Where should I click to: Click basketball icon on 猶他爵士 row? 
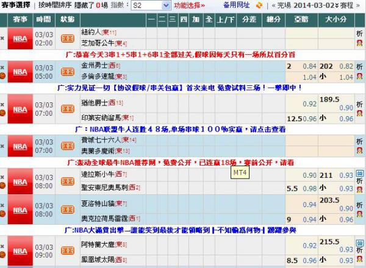[2, 113]
